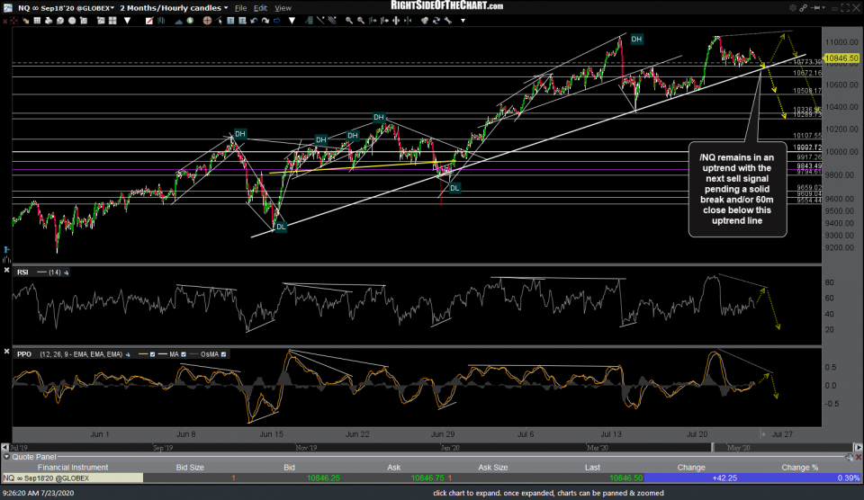Click the Bid column header
This screenshot has width=864, height=500.
coord(289,468)
